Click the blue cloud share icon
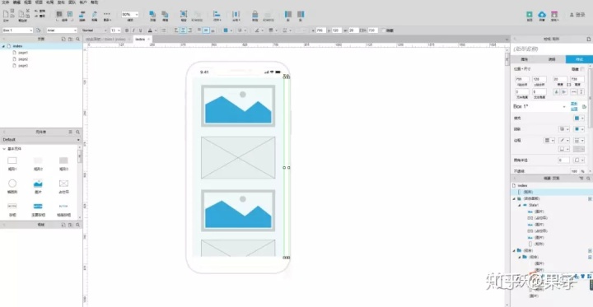The image size is (593, 307). click(x=542, y=14)
